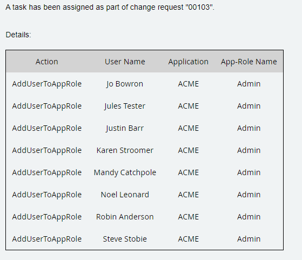The height and width of the screenshot is (260, 302).
Task: Select the Justin Barr user name cell
Action: click(125, 128)
